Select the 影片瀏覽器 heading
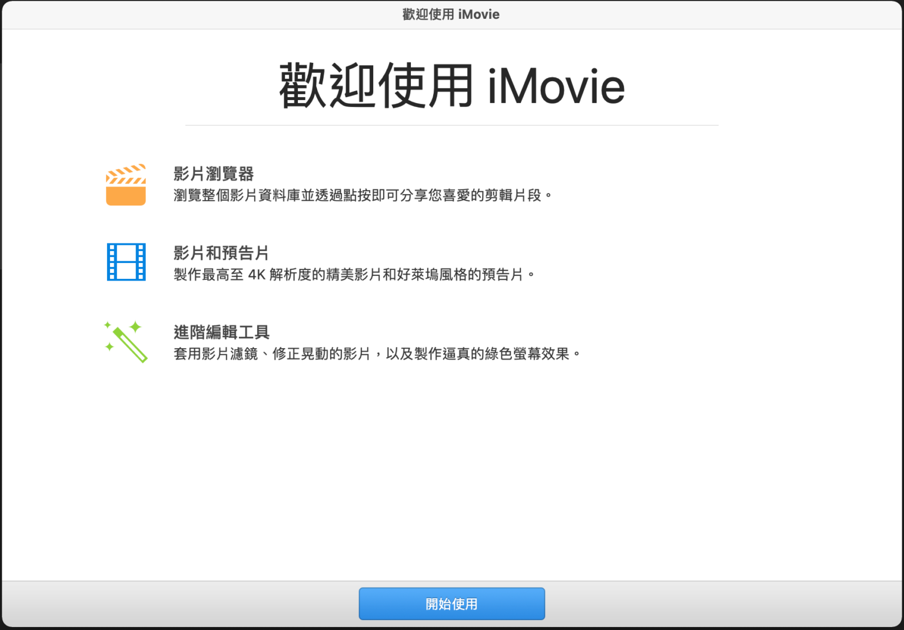The image size is (904, 630). tap(213, 174)
